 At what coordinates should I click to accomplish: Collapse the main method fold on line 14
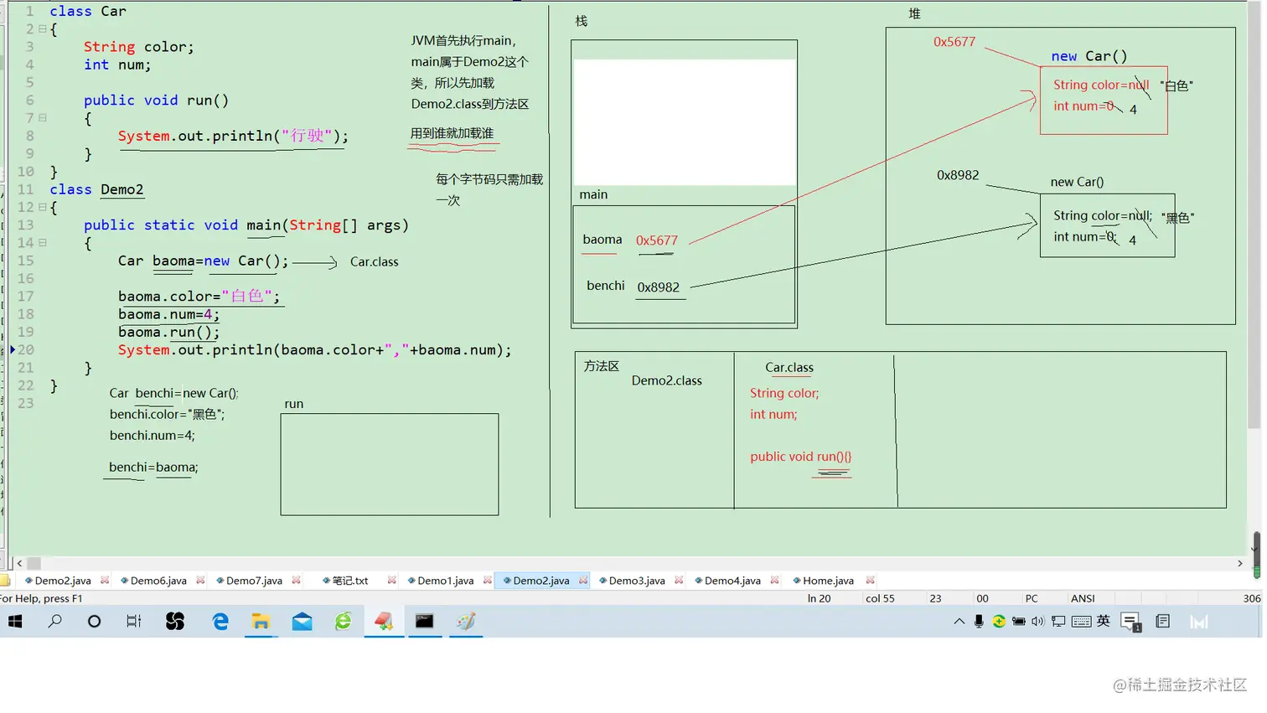[43, 243]
